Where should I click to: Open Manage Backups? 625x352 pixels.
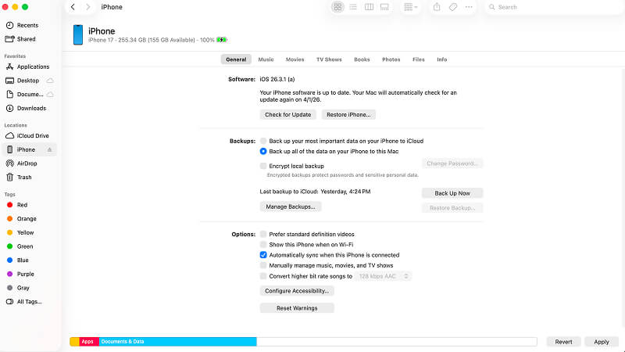click(x=291, y=207)
